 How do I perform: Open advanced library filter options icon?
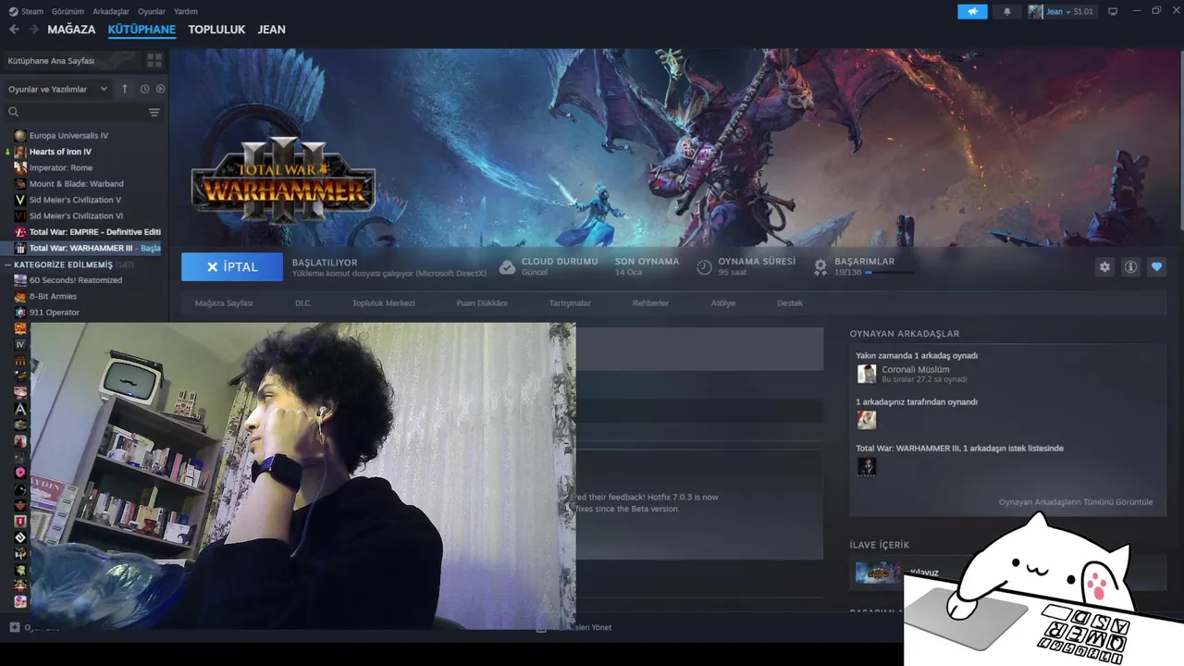[x=154, y=112]
